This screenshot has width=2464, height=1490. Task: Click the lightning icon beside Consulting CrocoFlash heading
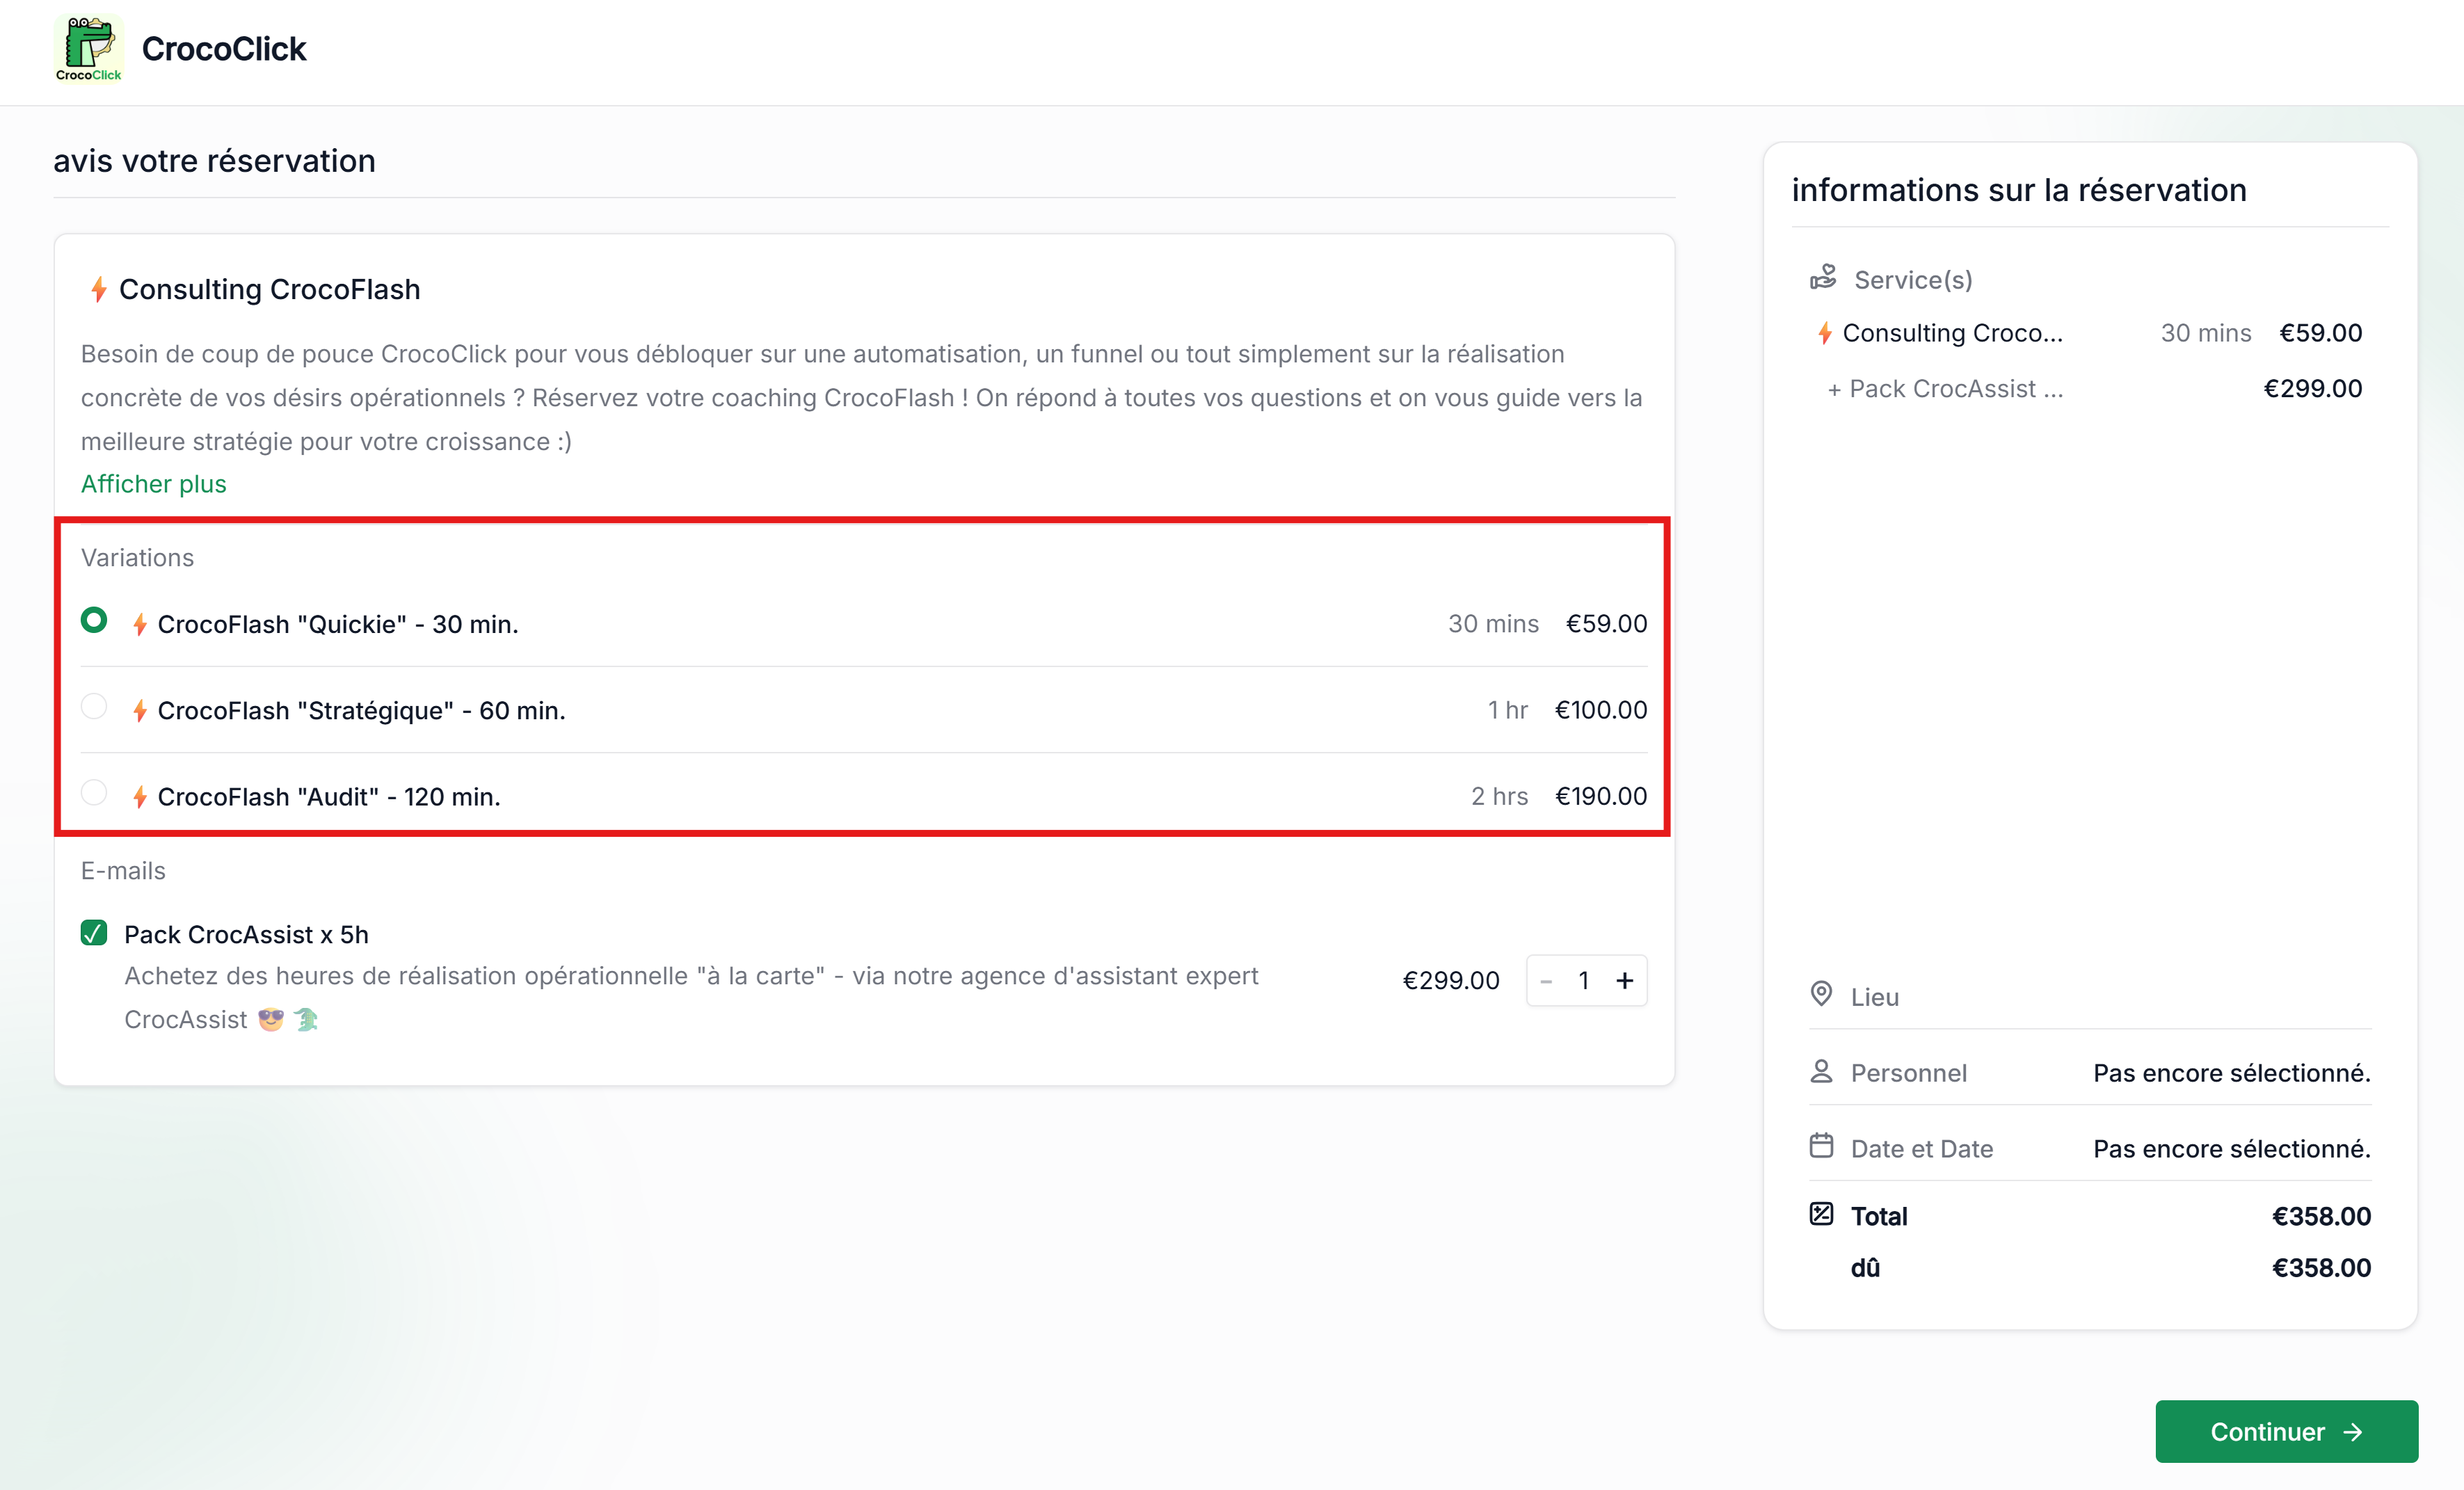(x=98, y=290)
